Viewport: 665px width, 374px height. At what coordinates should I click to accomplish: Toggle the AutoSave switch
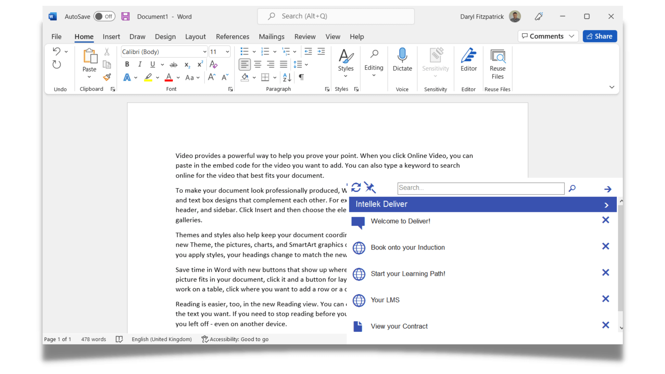click(104, 16)
